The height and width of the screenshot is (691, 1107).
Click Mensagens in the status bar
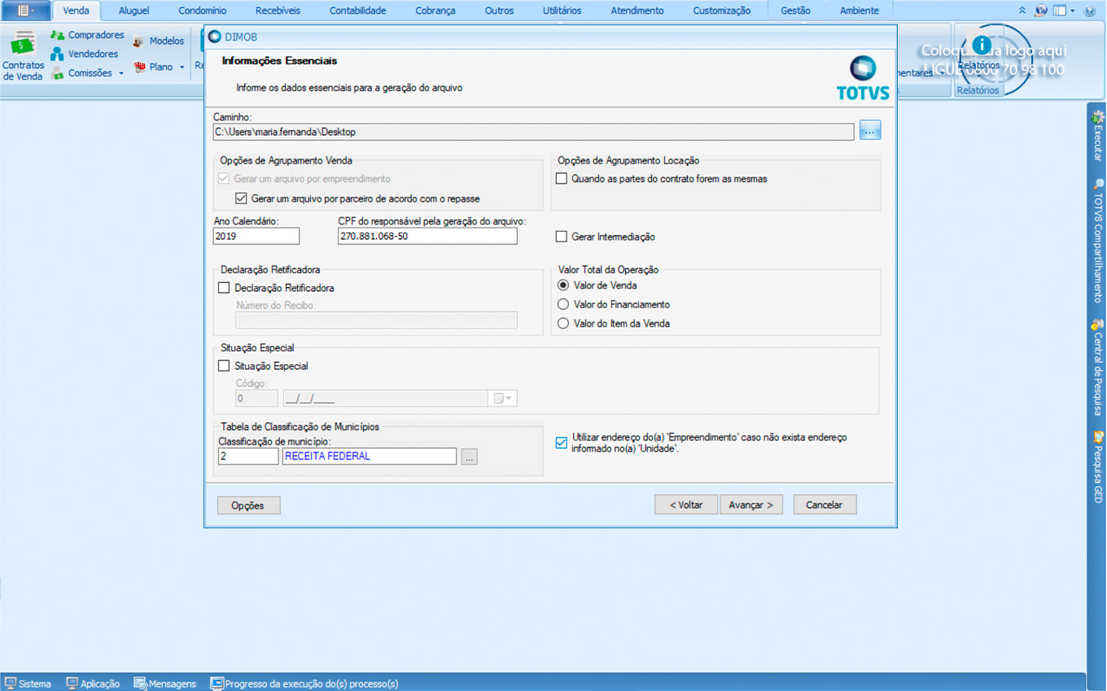point(165,684)
